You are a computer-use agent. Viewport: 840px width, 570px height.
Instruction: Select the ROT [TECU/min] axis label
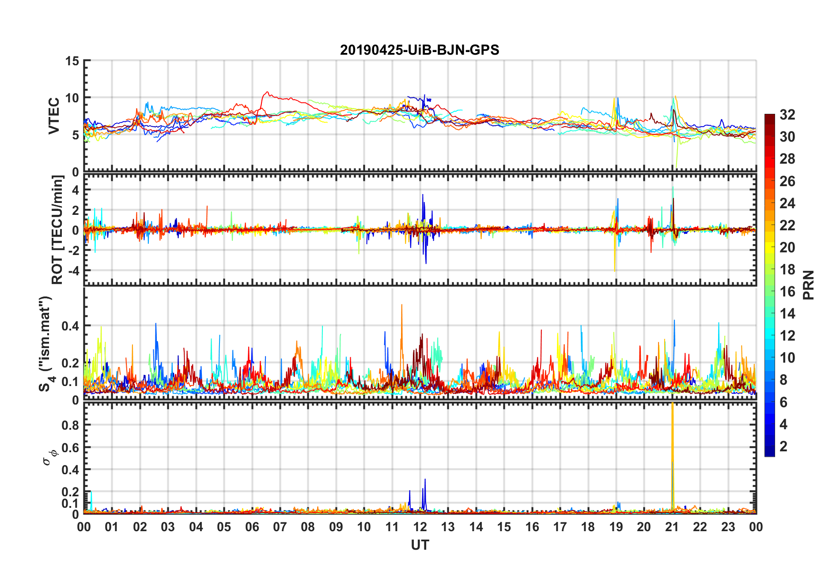tap(57, 230)
